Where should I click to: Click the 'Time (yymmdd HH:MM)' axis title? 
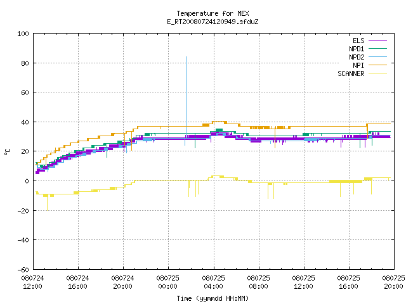click(213, 298)
